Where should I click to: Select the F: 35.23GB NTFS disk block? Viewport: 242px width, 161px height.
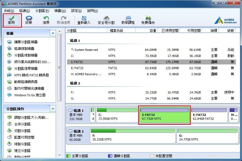tap(133, 135)
